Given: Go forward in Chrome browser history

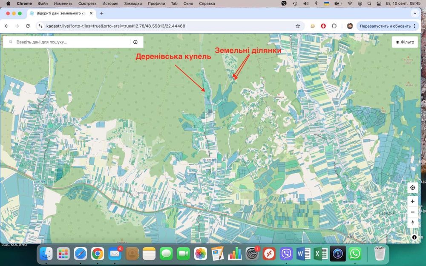Looking at the screenshot, I should pyautogui.click(x=17, y=26).
